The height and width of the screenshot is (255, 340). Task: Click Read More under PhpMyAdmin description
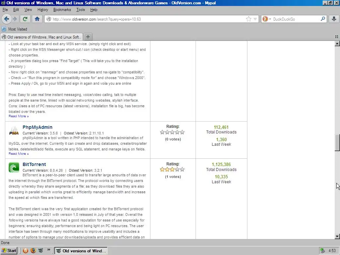19,154
